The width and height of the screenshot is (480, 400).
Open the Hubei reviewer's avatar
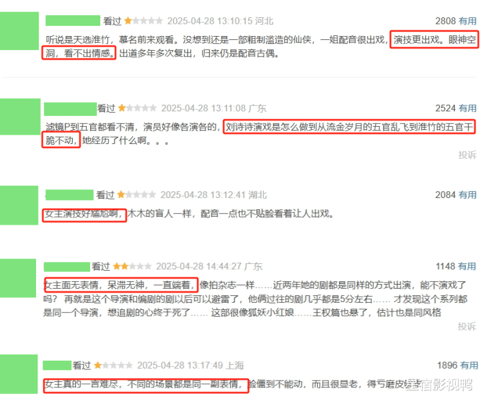click(x=19, y=205)
